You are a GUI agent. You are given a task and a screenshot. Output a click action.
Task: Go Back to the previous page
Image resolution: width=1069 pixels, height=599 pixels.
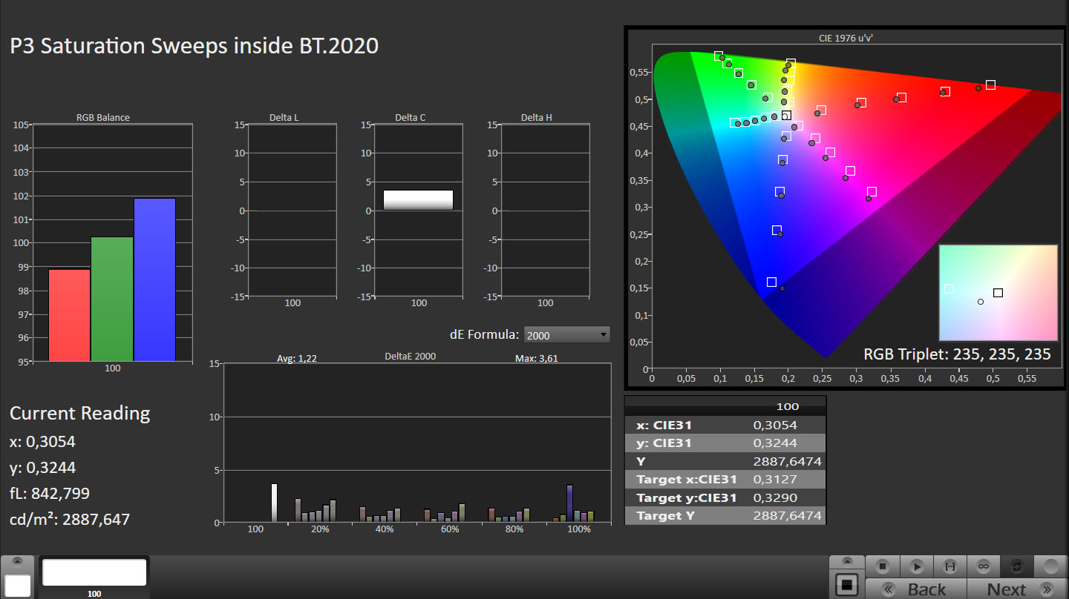tap(926, 589)
